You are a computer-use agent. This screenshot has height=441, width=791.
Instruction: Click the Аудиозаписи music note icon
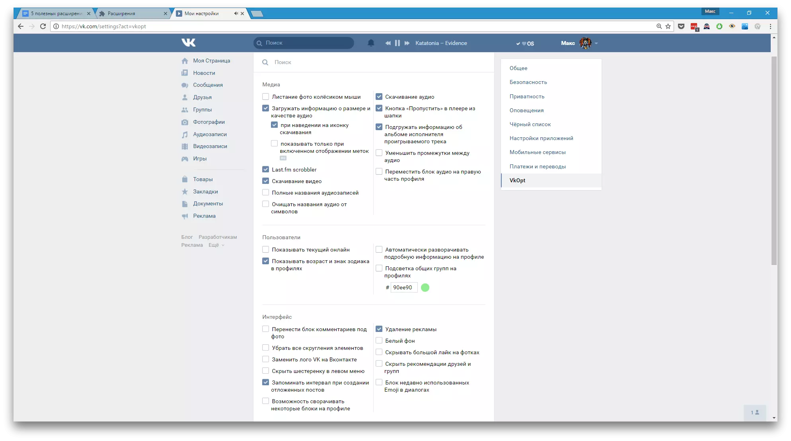(x=185, y=135)
